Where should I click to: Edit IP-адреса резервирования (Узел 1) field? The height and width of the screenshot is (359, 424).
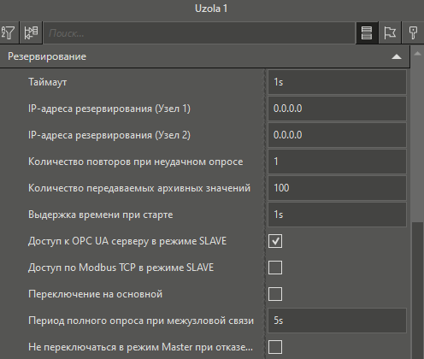[x=337, y=109]
